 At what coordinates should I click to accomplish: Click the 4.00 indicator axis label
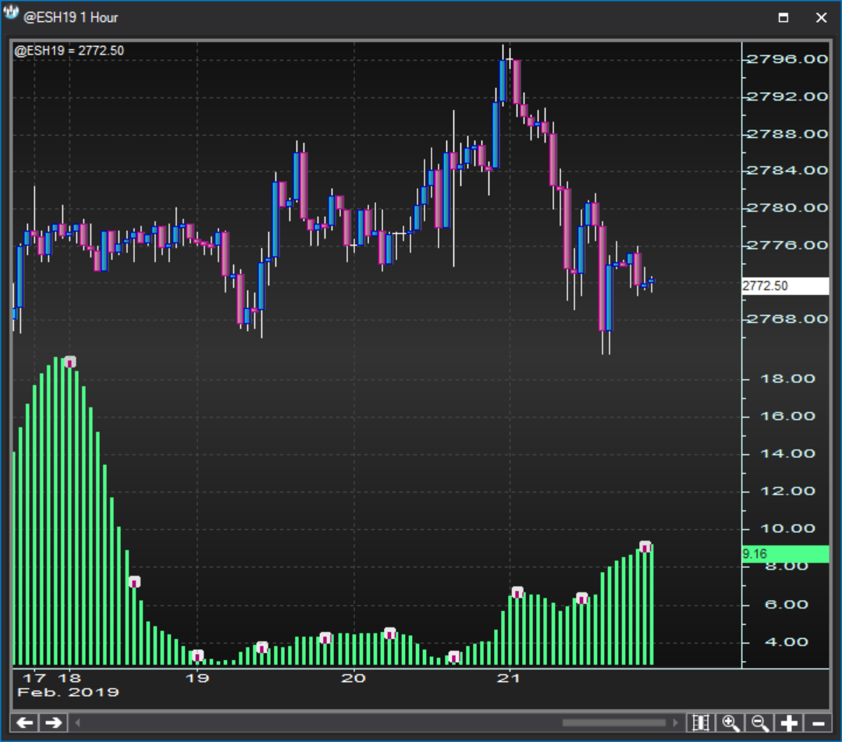(787, 642)
